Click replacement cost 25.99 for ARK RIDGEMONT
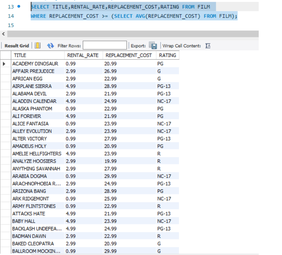Viewport: 282px width, 255px height. 129,199
